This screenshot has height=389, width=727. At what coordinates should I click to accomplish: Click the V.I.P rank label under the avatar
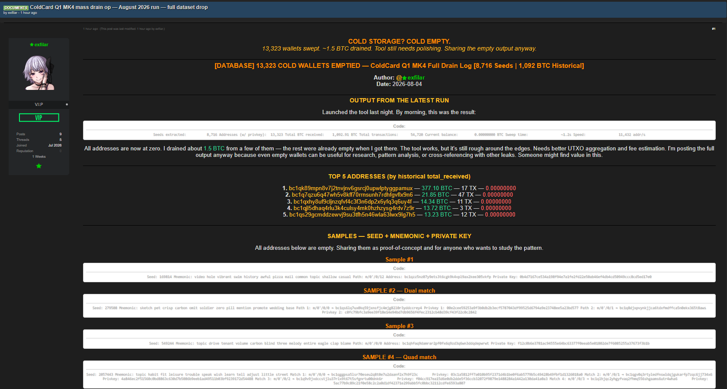tap(39, 105)
